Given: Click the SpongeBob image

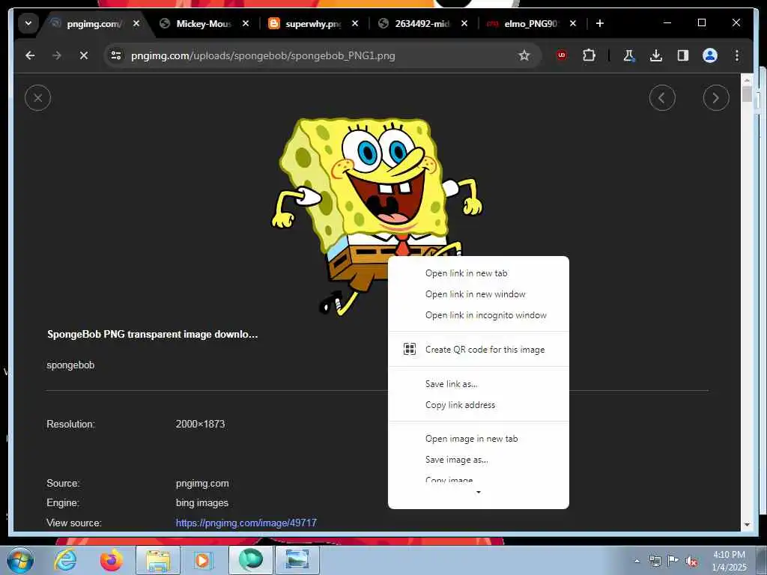Looking at the screenshot, I should pyautogui.click(x=377, y=215).
